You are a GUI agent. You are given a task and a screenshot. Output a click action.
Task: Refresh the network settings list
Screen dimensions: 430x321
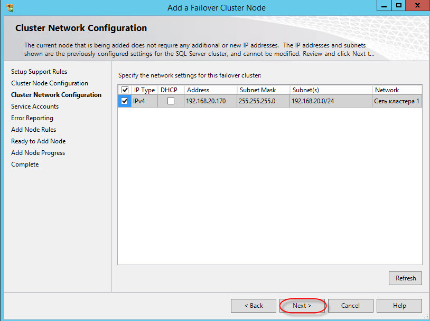coord(405,278)
